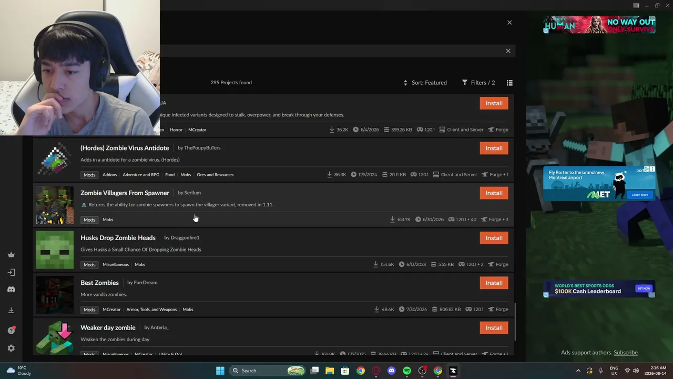Viewport: 673px width, 379px height.
Task: Install Zombie Villagers From Spawner
Action: 494,193
